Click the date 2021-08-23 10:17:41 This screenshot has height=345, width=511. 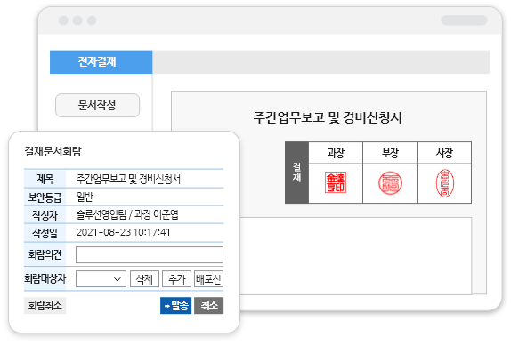coord(123,232)
